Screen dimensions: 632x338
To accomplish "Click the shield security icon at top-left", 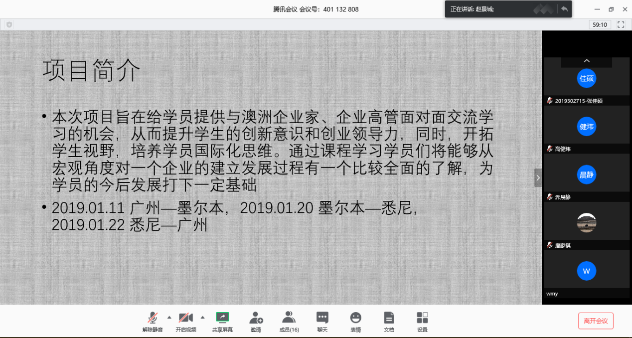I will coord(9,24).
